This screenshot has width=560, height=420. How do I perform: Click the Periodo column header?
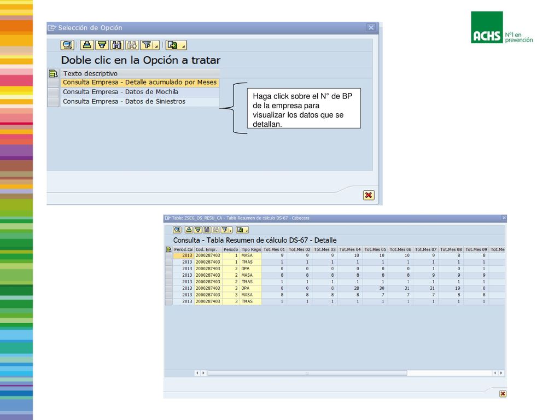[x=231, y=249]
